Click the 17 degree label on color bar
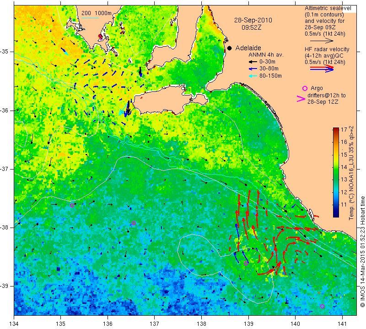 (x=344, y=130)
